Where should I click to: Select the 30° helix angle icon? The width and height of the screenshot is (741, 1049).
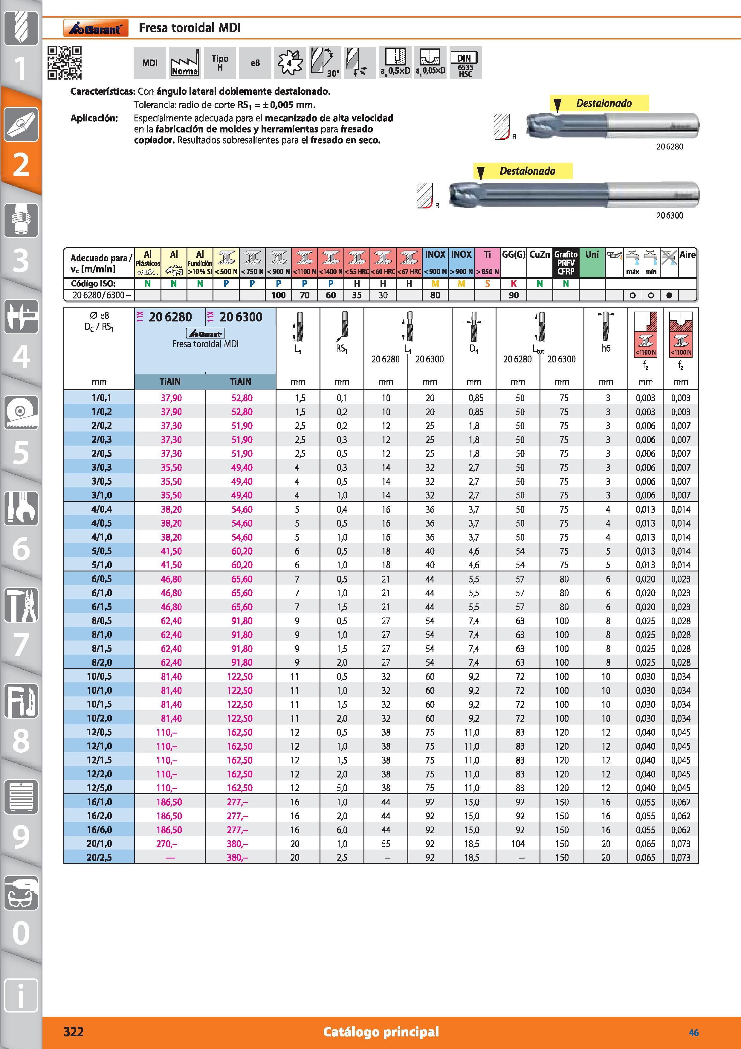coord(325,62)
